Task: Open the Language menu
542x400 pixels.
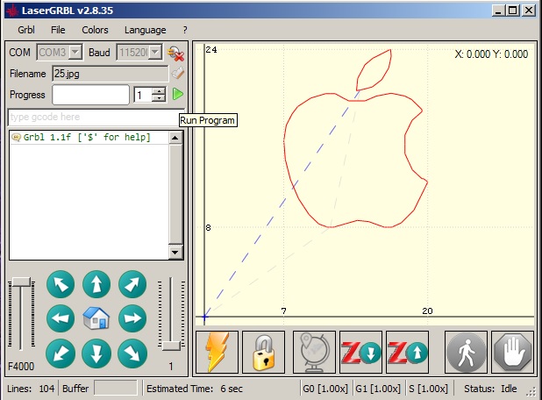Action: coord(145,30)
